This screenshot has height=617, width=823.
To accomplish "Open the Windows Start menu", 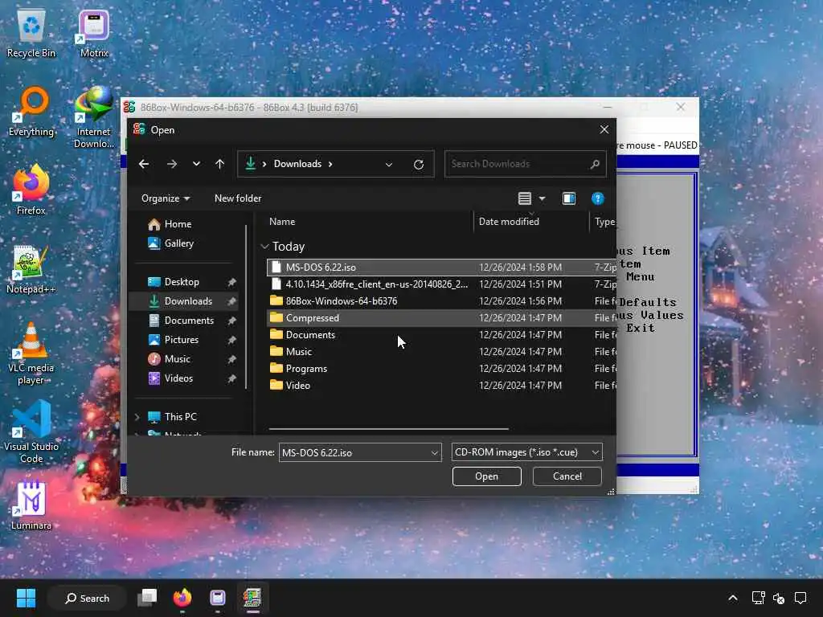I will point(26,598).
